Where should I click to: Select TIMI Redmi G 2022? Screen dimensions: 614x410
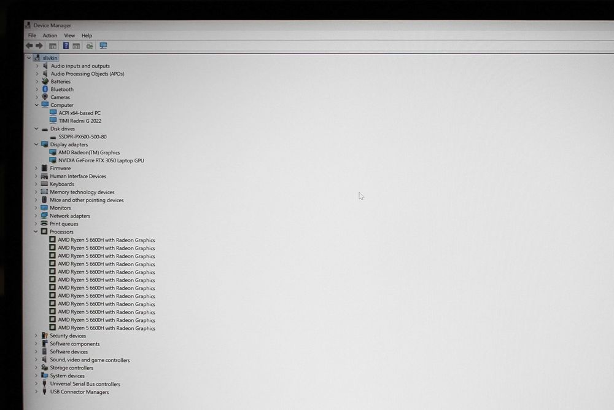click(80, 120)
